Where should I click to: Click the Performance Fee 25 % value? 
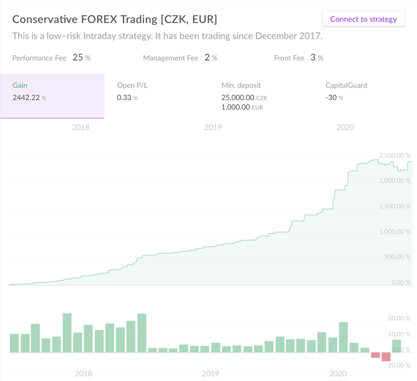point(82,57)
